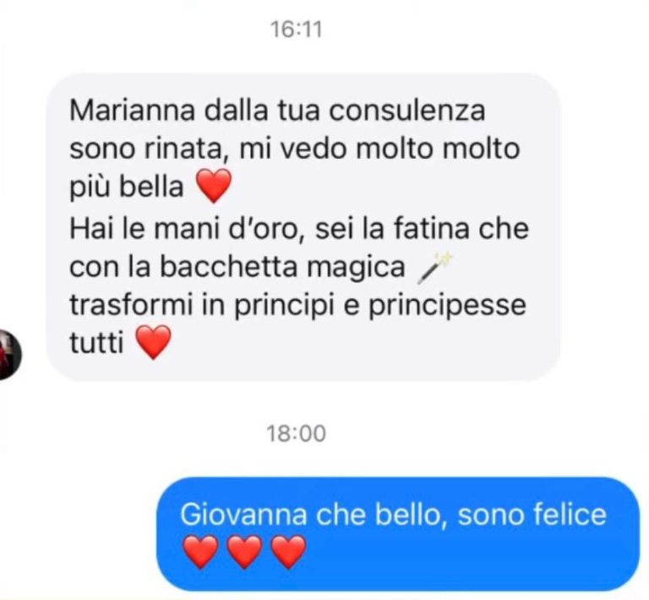This screenshot has height=600, width=649.
Task: Tap the first heart in the blue bubble
Action: click(x=201, y=551)
